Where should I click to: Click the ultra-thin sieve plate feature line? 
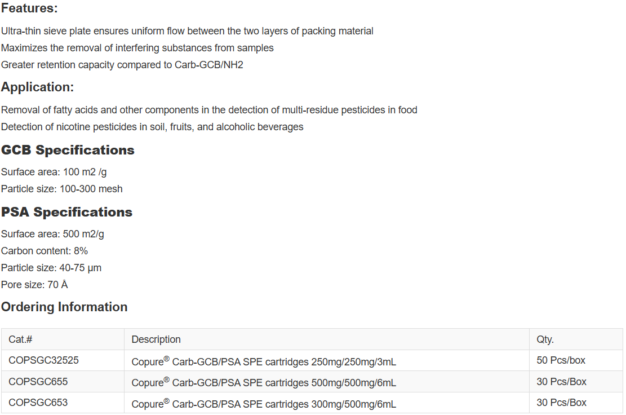point(187,31)
